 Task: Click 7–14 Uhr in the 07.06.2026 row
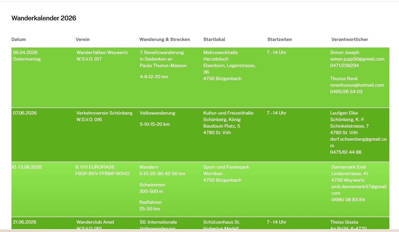[276, 113]
